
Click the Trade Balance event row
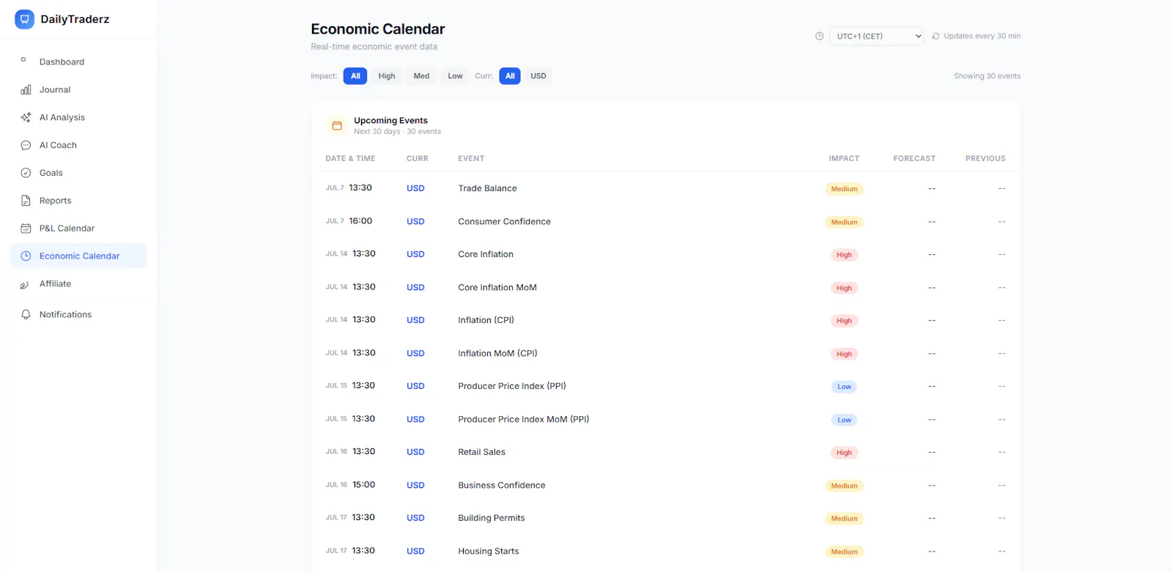click(666, 188)
